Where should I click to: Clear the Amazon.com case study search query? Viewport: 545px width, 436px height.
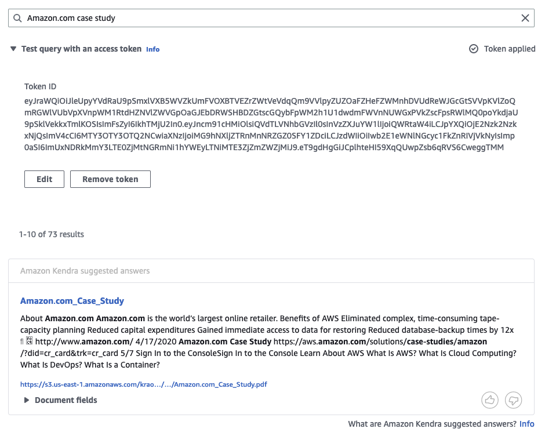click(x=525, y=18)
